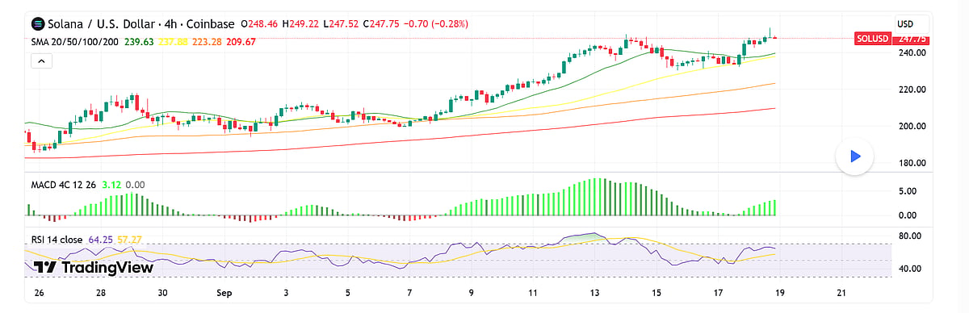
Task: Click the 19 date label on time axis
Action: [779, 294]
